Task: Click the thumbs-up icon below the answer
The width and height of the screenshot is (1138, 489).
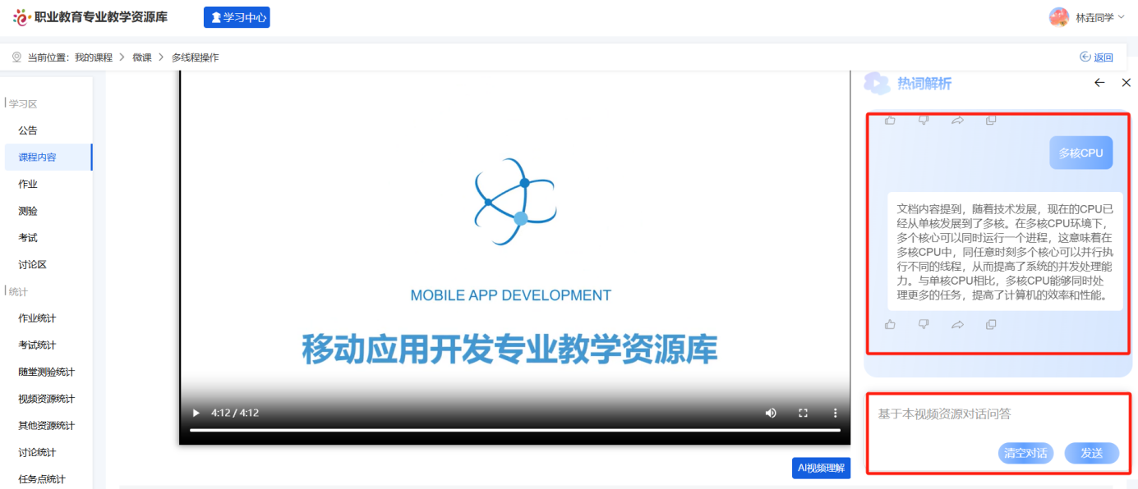Action: pyautogui.click(x=890, y=324)
